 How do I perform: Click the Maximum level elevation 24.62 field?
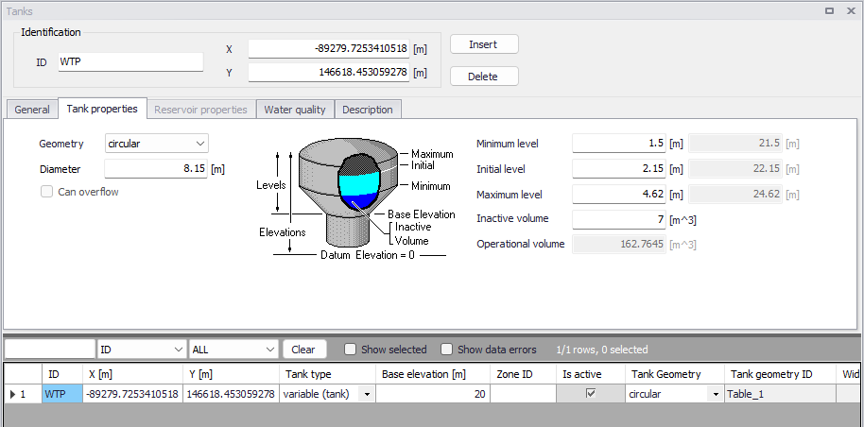[x=735, y=194]
